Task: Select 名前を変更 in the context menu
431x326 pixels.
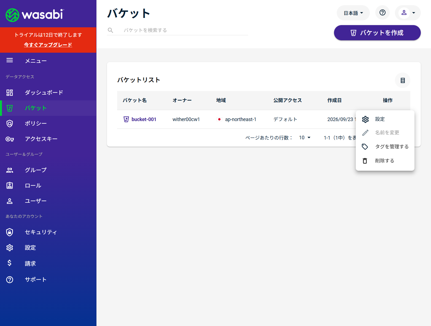Action: tap(385, 133)
